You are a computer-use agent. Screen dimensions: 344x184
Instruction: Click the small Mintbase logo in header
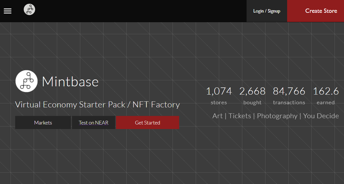pyautogui.click(x=29, y=9)
